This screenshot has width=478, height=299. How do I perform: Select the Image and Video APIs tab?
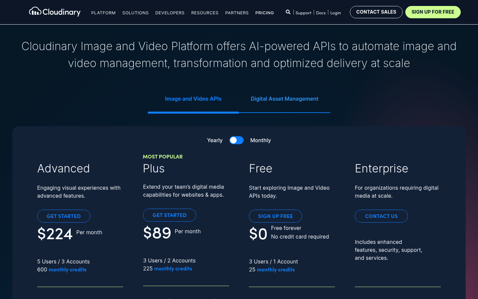(x=193, y=99)
